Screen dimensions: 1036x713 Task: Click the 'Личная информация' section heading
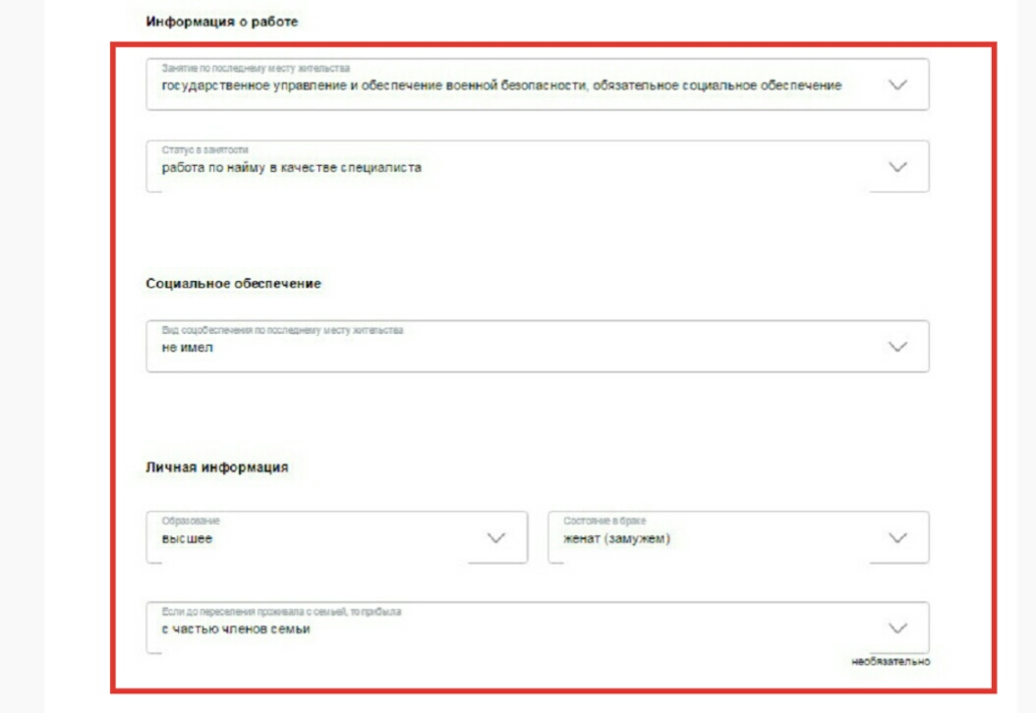[217, 467]
